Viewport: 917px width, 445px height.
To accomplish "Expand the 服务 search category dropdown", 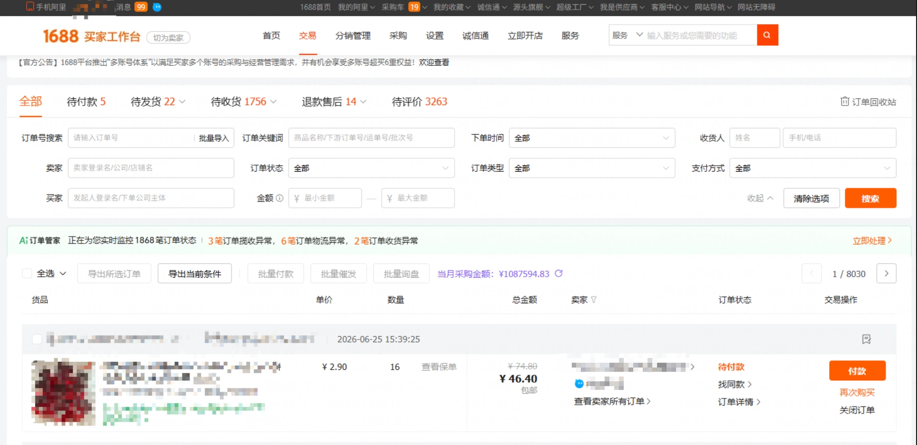I will tap(627, 35).
